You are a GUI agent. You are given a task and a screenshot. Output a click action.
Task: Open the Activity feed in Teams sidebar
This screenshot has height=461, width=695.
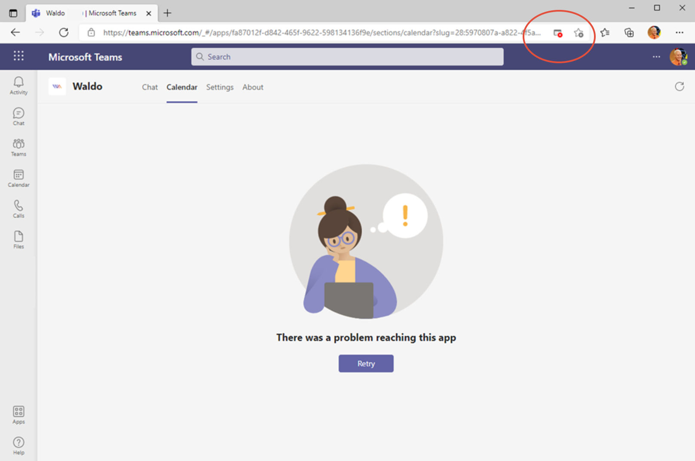18,86
